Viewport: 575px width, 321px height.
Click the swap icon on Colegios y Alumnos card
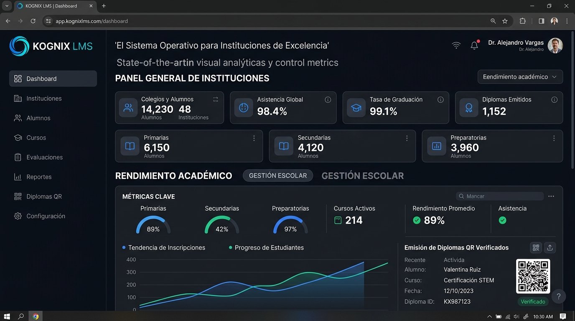216,99
